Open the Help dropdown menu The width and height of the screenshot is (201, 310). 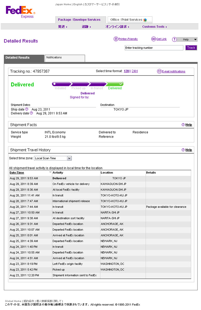click(x=187, y=39)
